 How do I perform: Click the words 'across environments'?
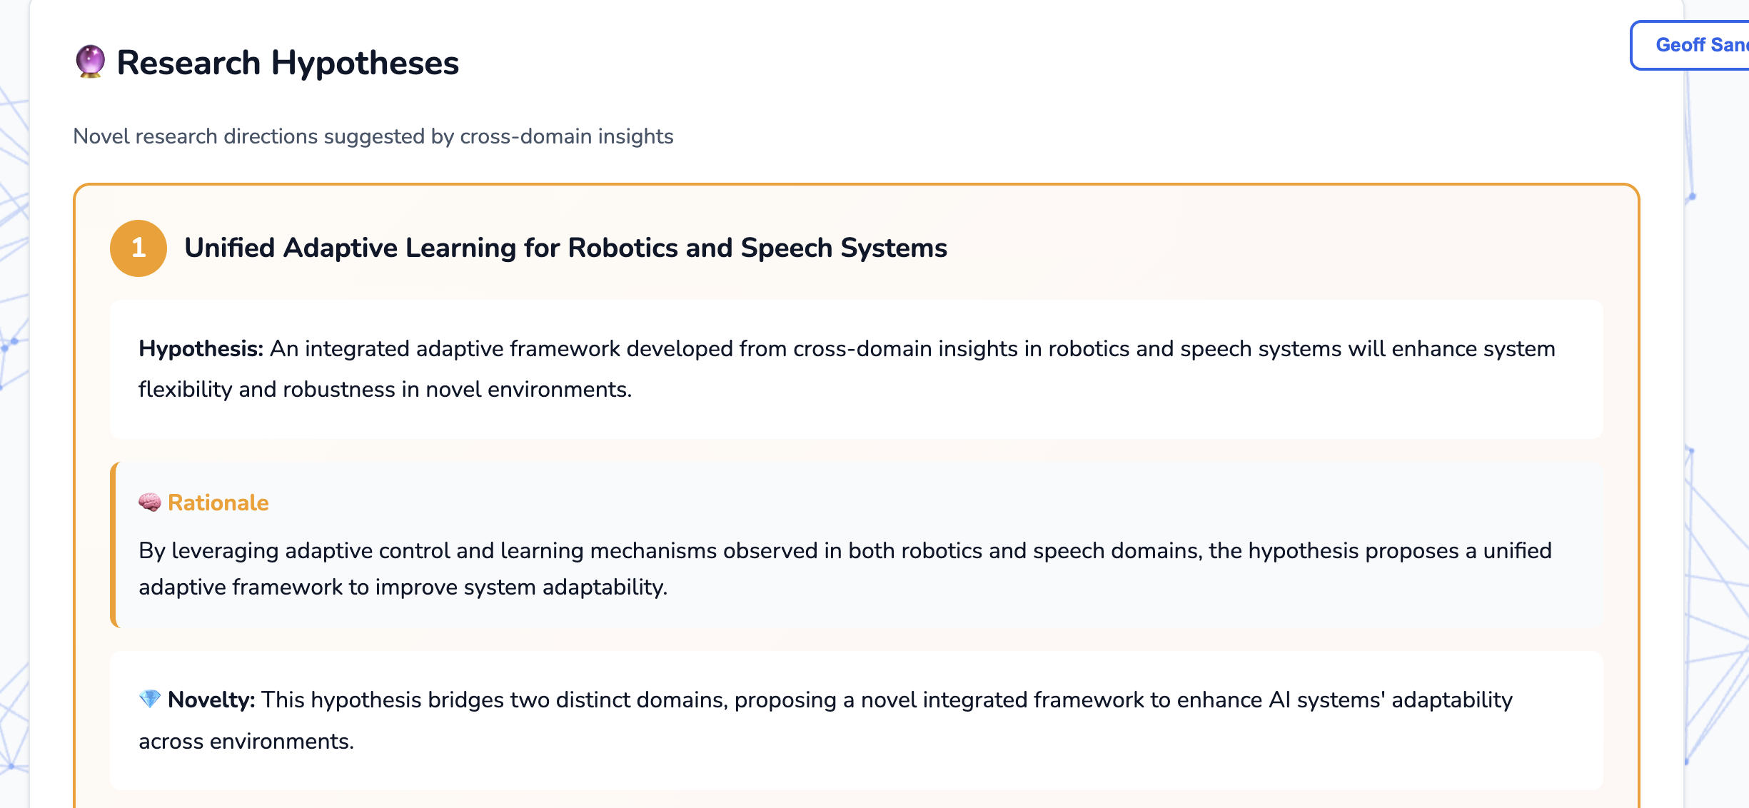click(246, 742)
